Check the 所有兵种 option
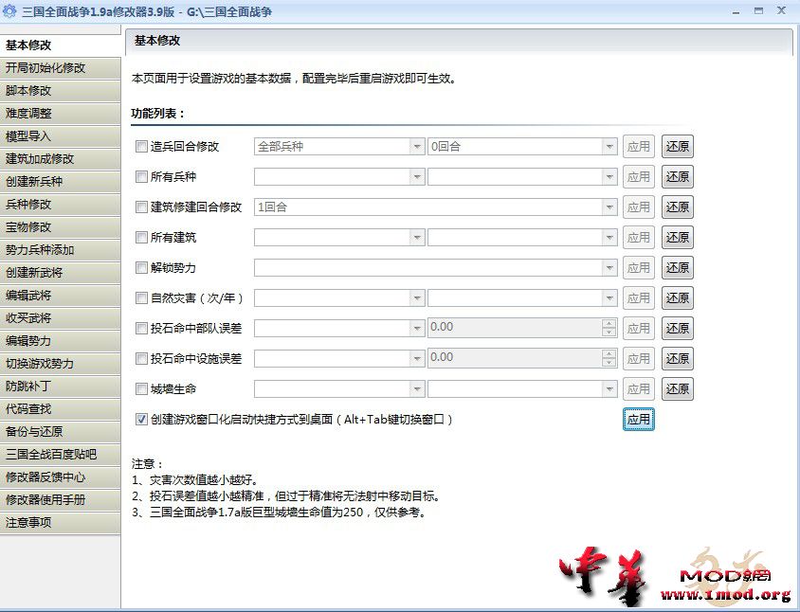Screen dimensions: 800x612 140,176
